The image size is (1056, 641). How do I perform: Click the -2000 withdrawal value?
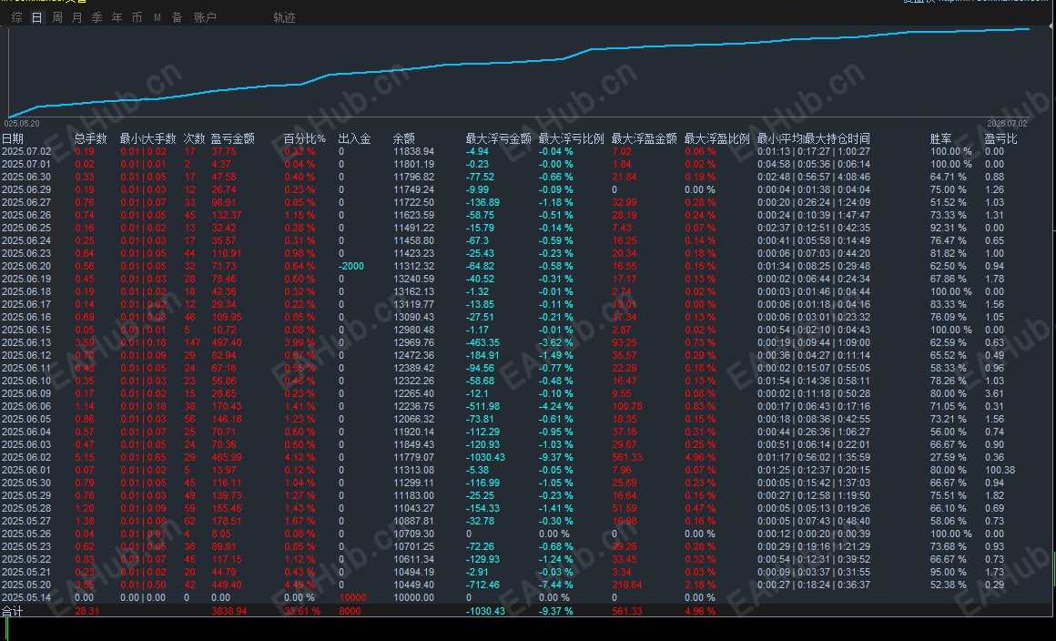[350, 267]
